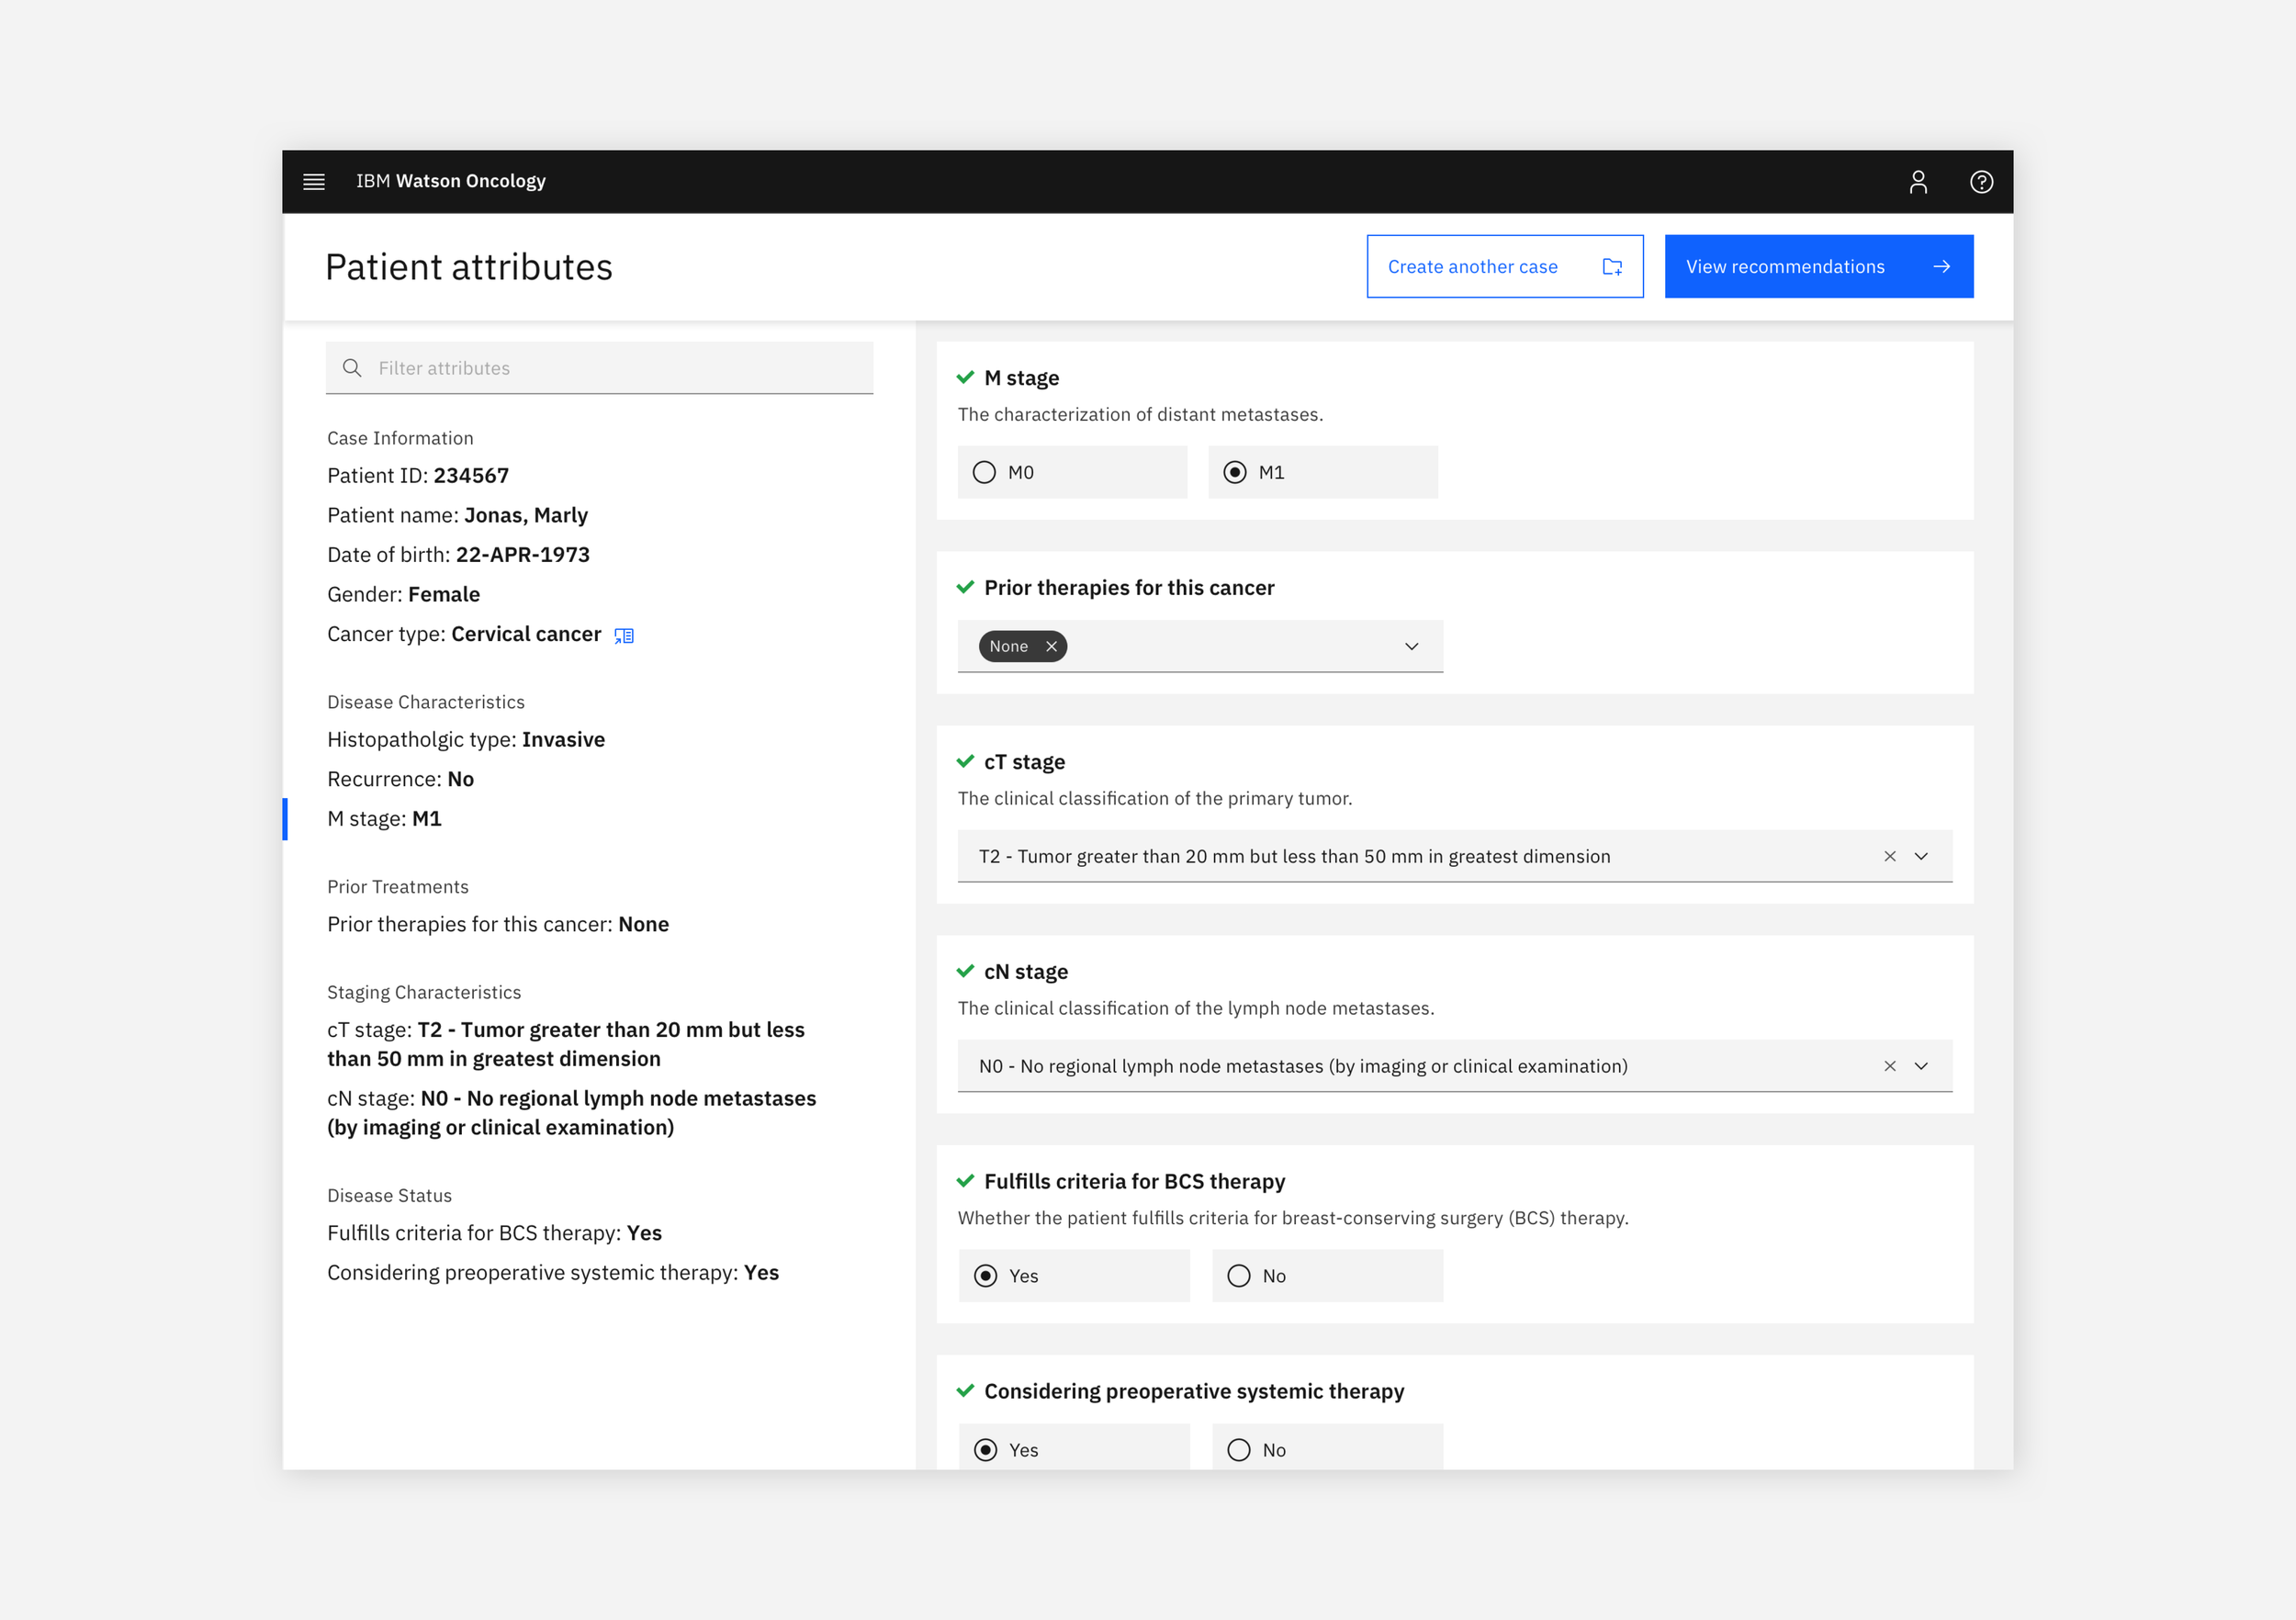Click the info icon beside Cervical cancer

pyautogui.click(x=624, y=636)
